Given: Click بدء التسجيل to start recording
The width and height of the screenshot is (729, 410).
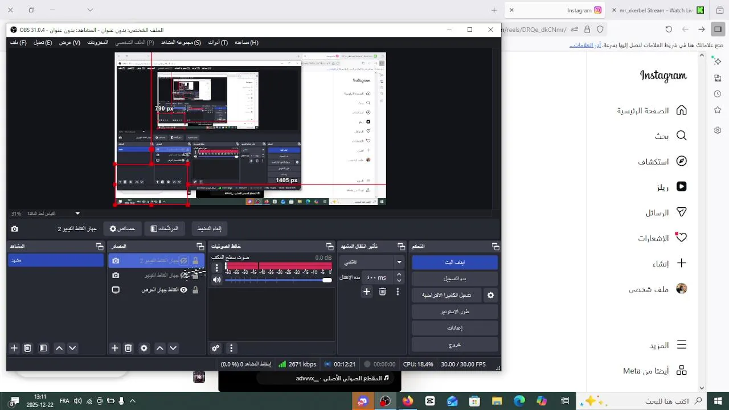Looking at the screenshot, I should coord(454,279).
